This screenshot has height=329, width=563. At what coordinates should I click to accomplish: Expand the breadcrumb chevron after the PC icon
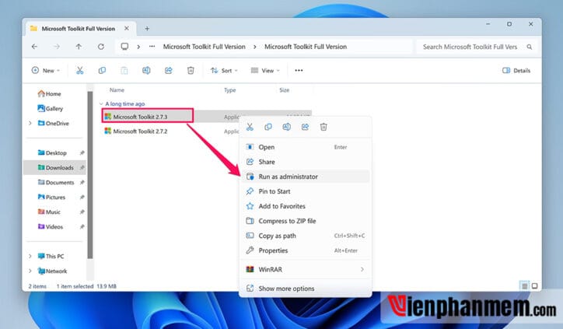138,47
